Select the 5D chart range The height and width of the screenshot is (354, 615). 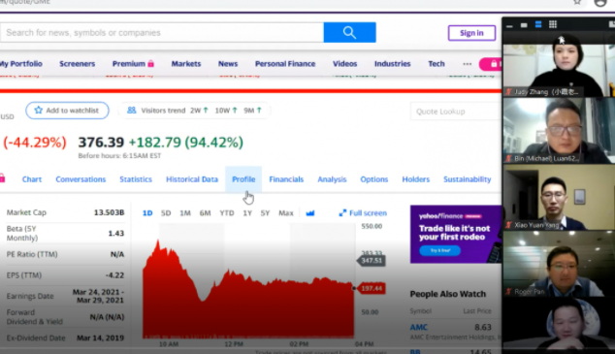click(x=166, y=212)
